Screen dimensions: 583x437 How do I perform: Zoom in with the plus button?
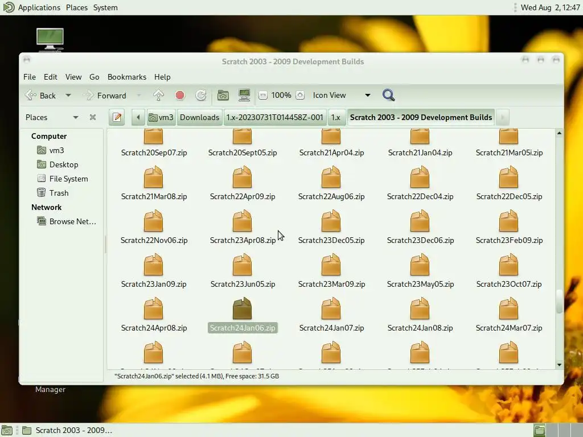tap(300, 96)
